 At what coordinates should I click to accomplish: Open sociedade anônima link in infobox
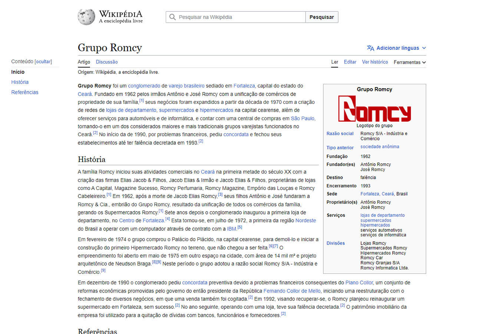(x=380, y=147)
